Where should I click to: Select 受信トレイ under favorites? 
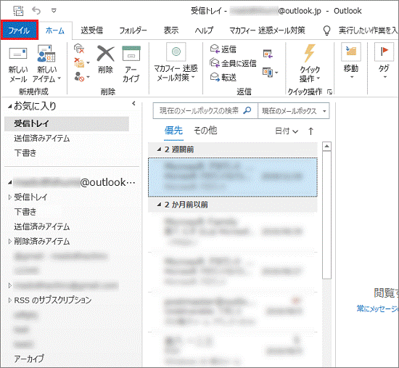point(67,124)
